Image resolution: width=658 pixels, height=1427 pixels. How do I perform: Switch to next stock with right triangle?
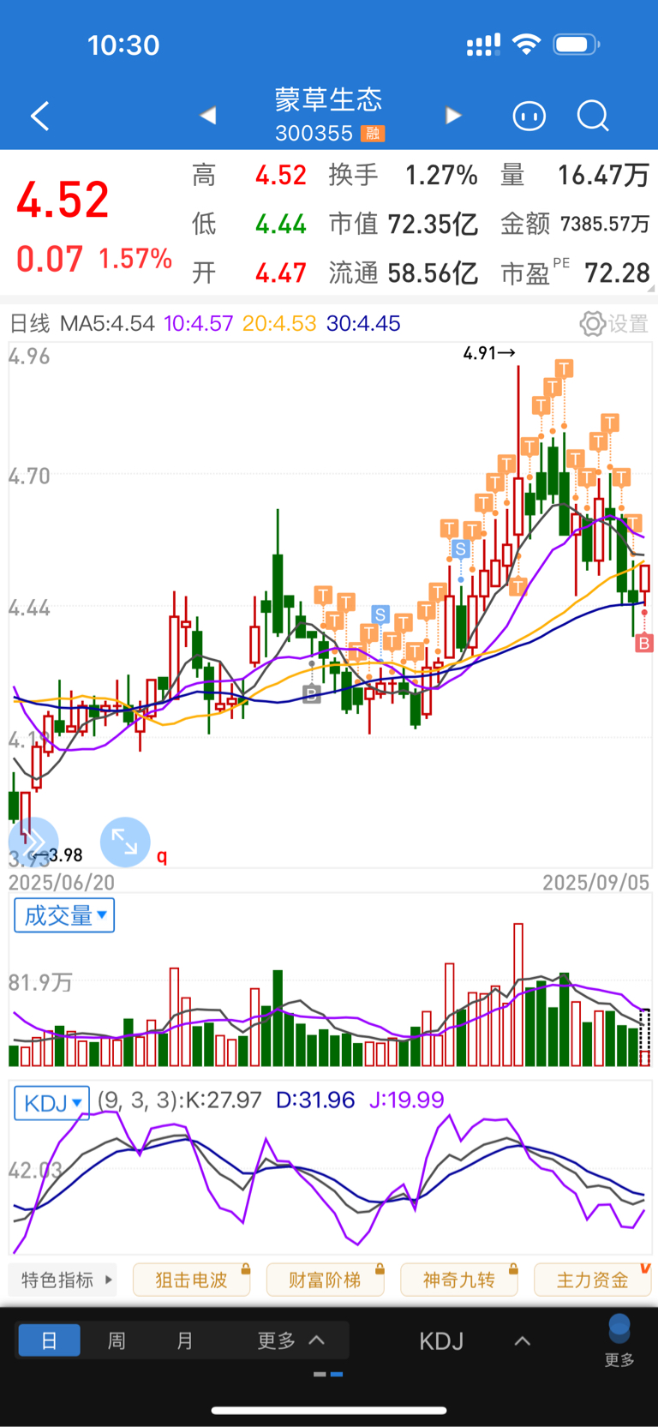pos(453,116)
